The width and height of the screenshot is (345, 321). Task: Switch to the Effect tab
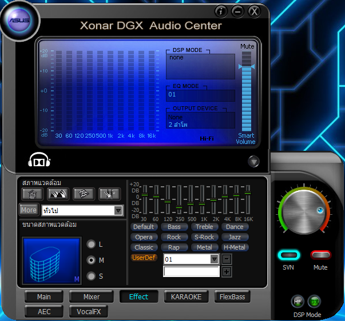click(138, 297)
